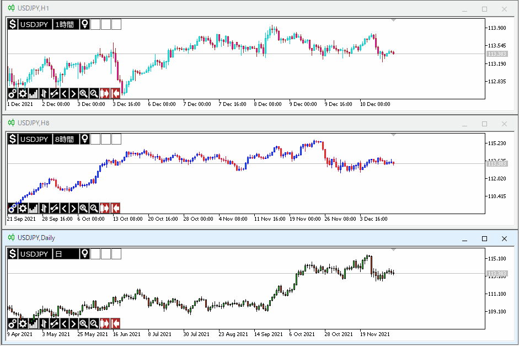This screenshot has width=519, height=346.
Task: Select the line-drawing tool in H1 chart
Action: 54,94
